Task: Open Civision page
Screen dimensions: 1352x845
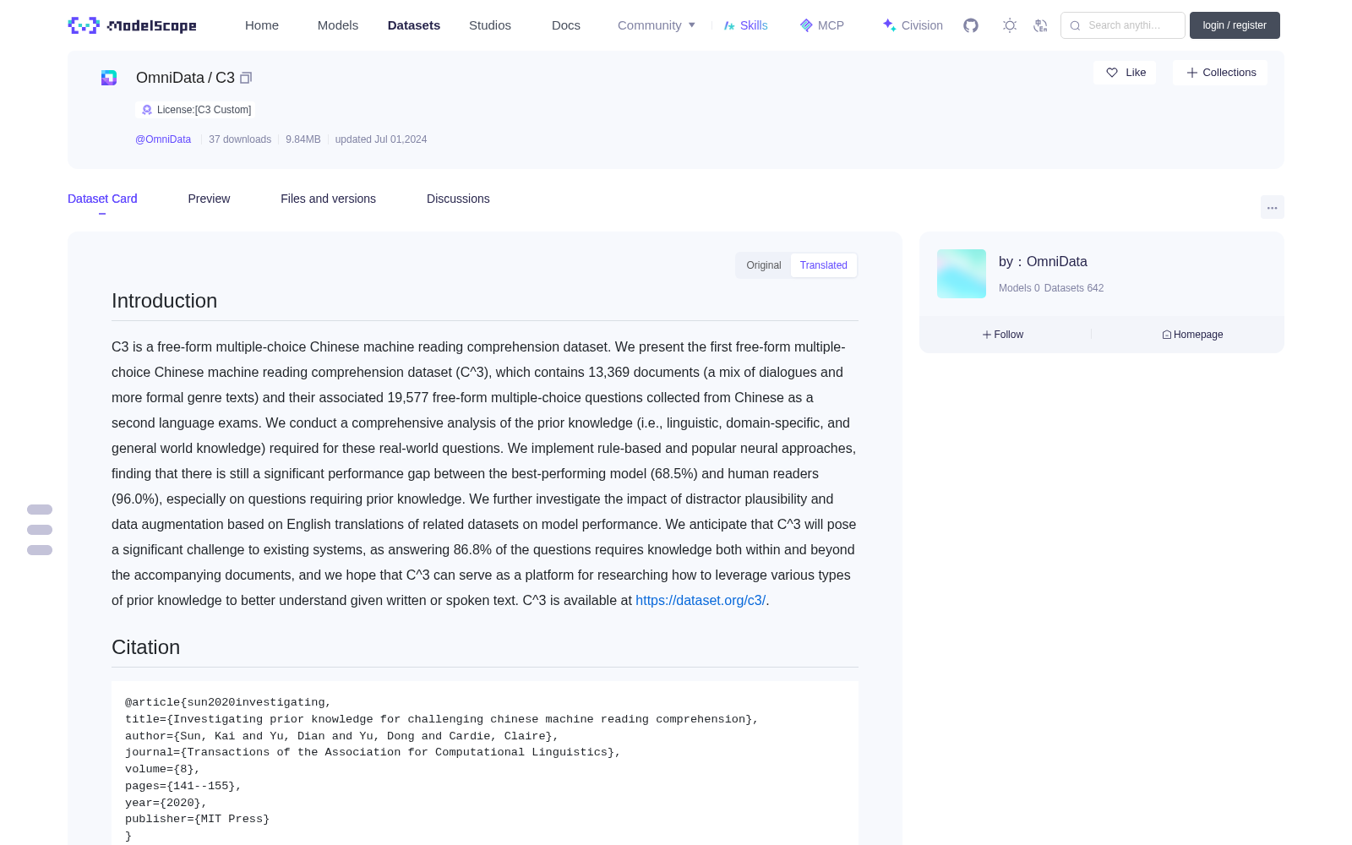Action: (x=913, y=25)
